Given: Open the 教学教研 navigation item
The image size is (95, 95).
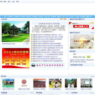Looking at the screenshot, I should tap(22, 16).
